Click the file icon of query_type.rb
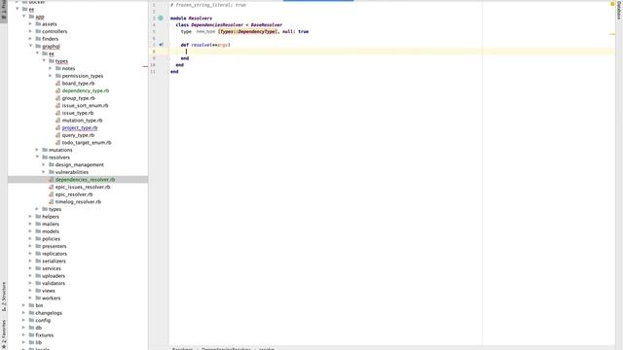Screen dimensions: 623x350 57,135
